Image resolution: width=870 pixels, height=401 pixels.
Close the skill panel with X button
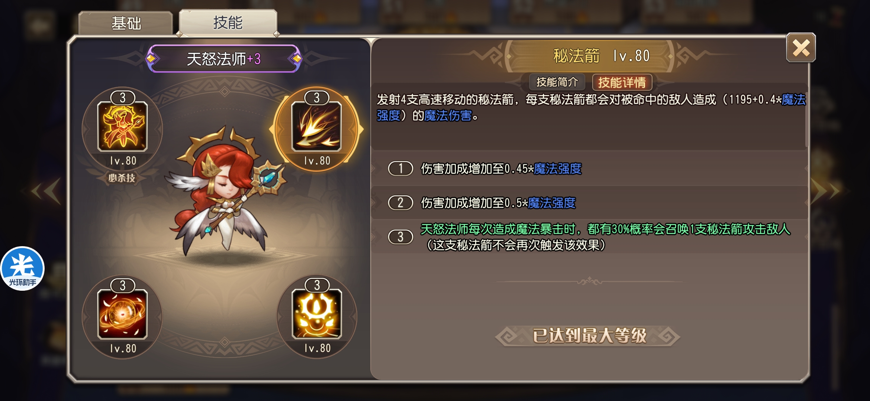point(801,48)
